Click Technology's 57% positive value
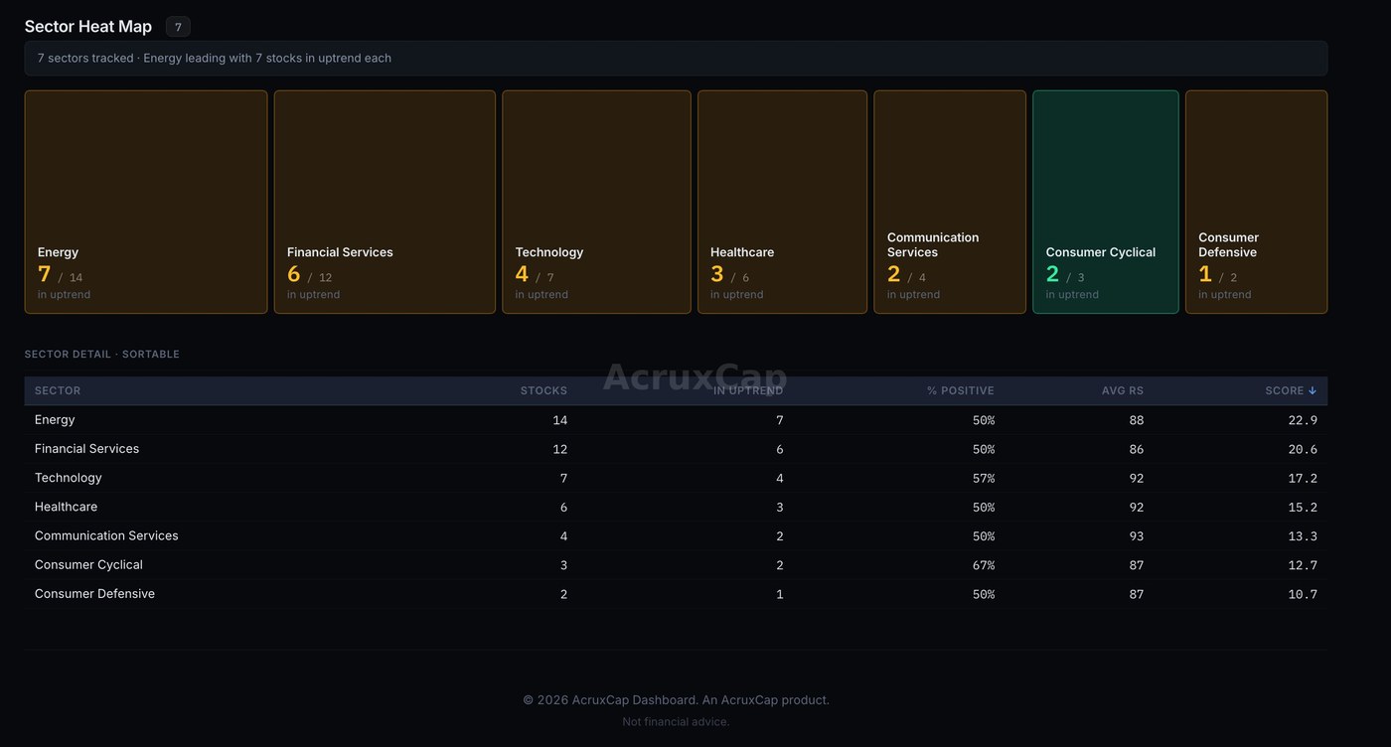Viewport: 1391px width, 747px height. click(x=984, y=478)
